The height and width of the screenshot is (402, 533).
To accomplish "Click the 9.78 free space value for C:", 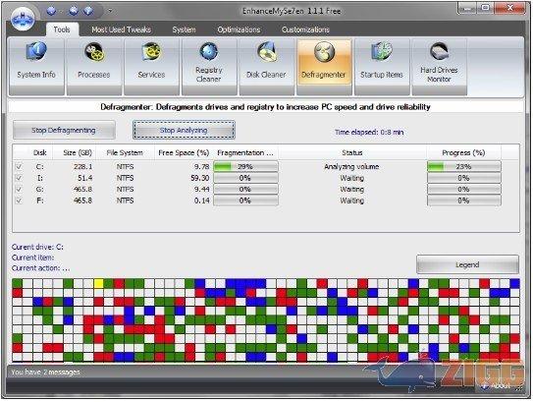I will pos(201,167).
